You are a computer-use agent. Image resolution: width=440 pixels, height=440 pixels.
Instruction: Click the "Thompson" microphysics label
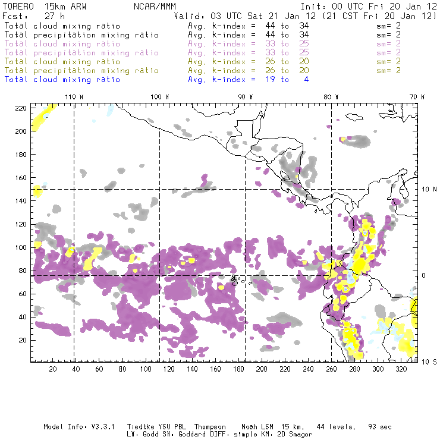(x=210, y=427)
